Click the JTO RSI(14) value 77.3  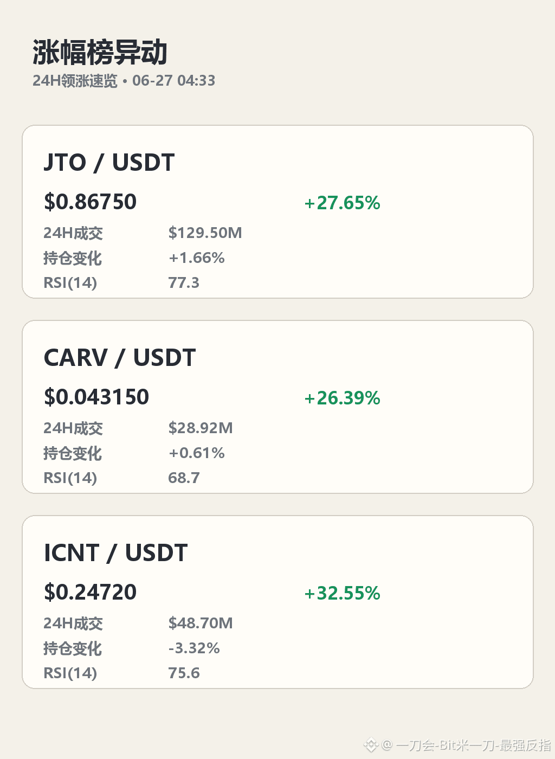pos(184,283)
